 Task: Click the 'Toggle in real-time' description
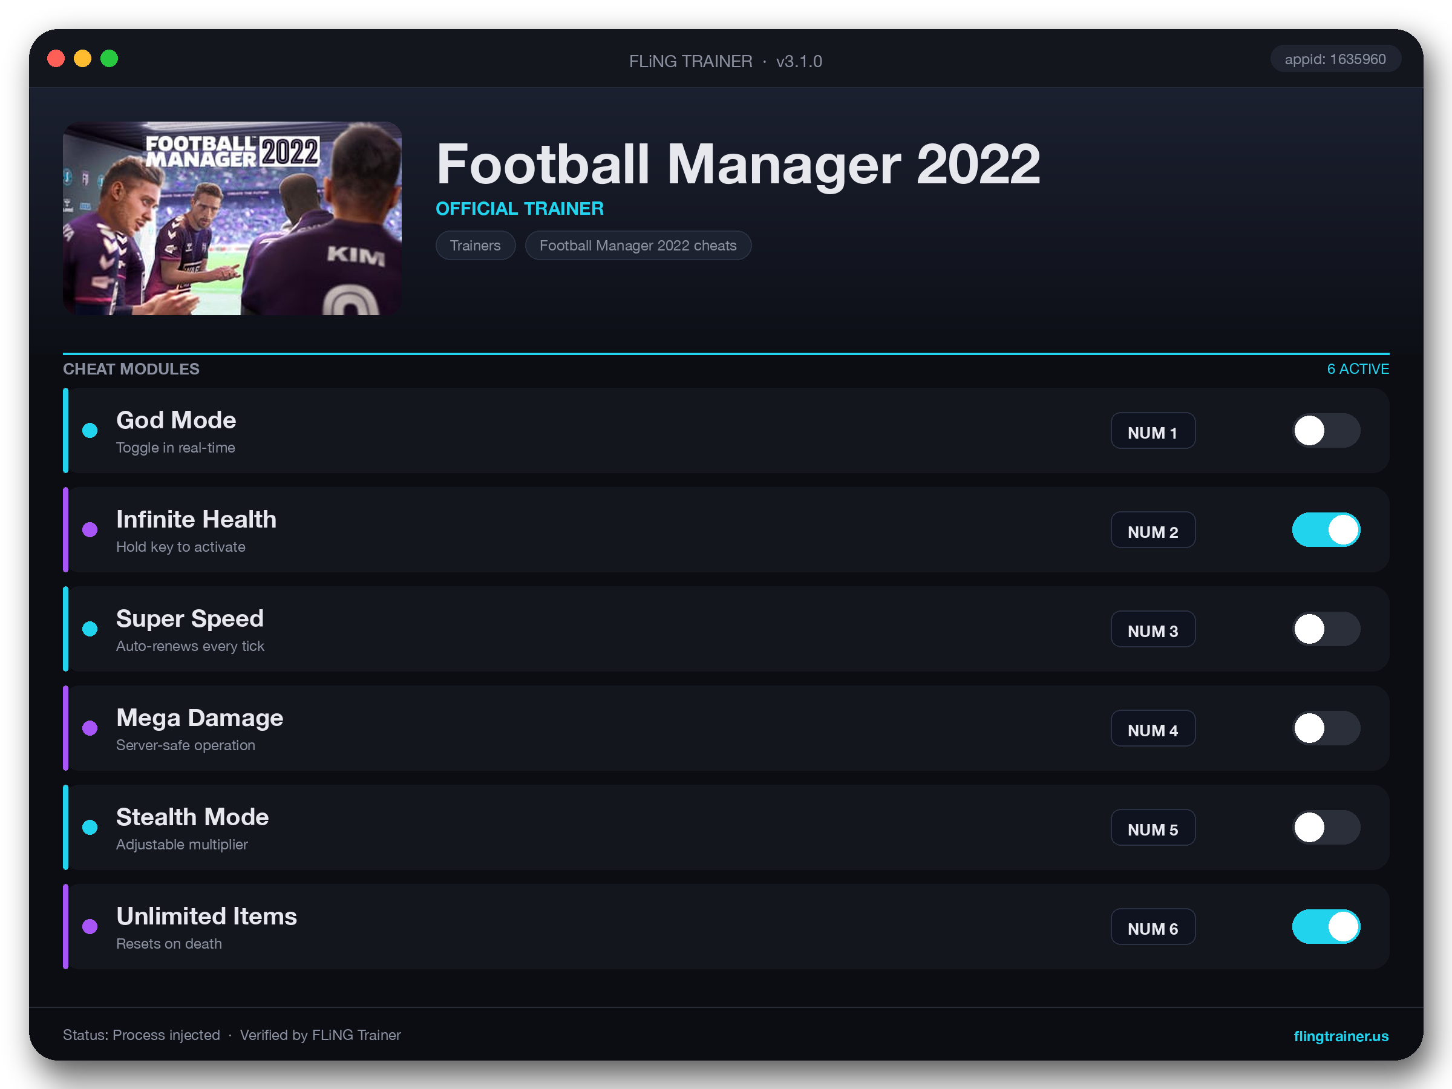tap(175, 448)
